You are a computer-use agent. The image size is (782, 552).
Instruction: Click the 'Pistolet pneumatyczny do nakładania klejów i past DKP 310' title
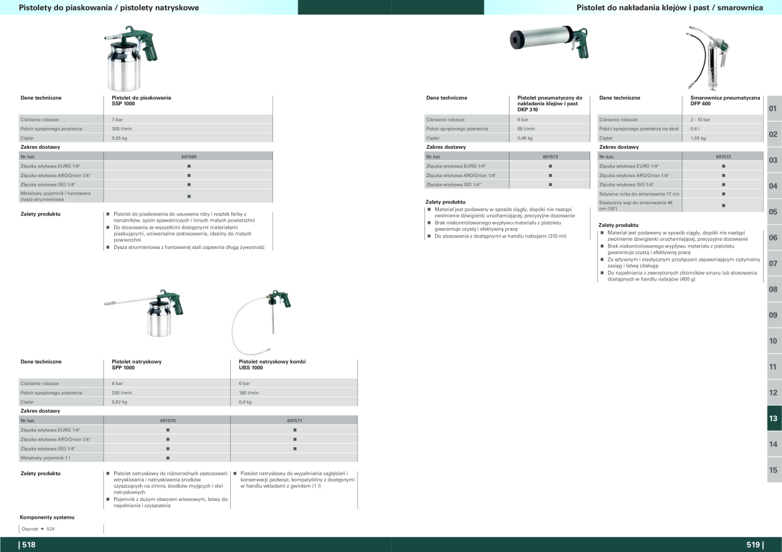coord(549,104)
